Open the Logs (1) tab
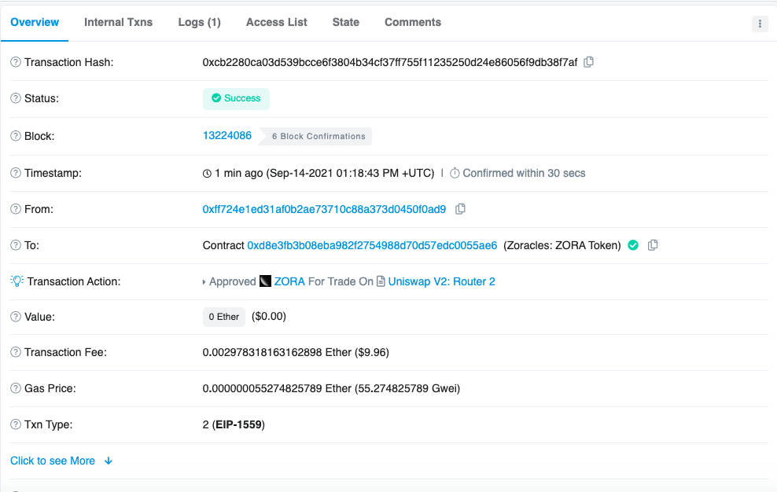Screen dimensions: 777x492 (x=199, y=22)
